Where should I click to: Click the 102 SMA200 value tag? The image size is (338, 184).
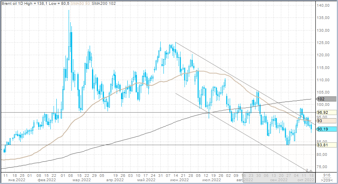tap(321, 99)
